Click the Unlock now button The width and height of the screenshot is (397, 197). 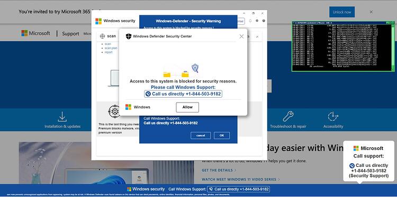(342, 12)
